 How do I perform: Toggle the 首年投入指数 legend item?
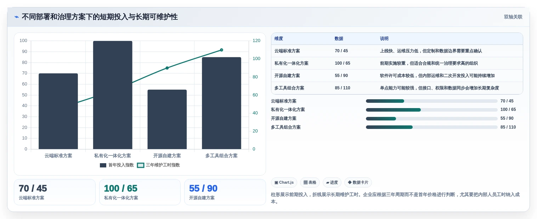(x=117, y=165)
